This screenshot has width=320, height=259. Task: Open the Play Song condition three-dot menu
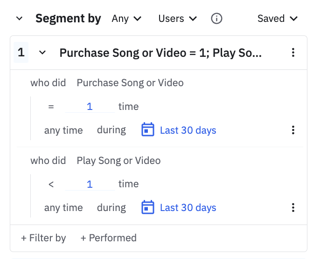tap(293, 208)
